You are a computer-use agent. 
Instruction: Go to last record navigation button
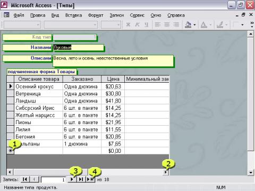pyautogui.click(x=81, y=179)
